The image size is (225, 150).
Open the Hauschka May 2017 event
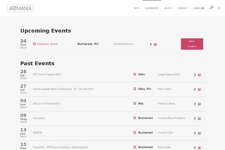click(x=39, y=118)
